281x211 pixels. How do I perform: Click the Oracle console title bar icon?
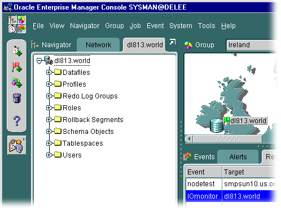pos(8,7)
